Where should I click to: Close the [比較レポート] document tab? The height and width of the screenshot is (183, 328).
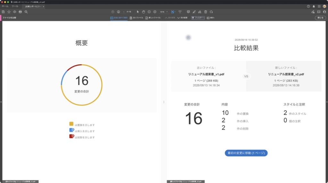click(44, 6)
